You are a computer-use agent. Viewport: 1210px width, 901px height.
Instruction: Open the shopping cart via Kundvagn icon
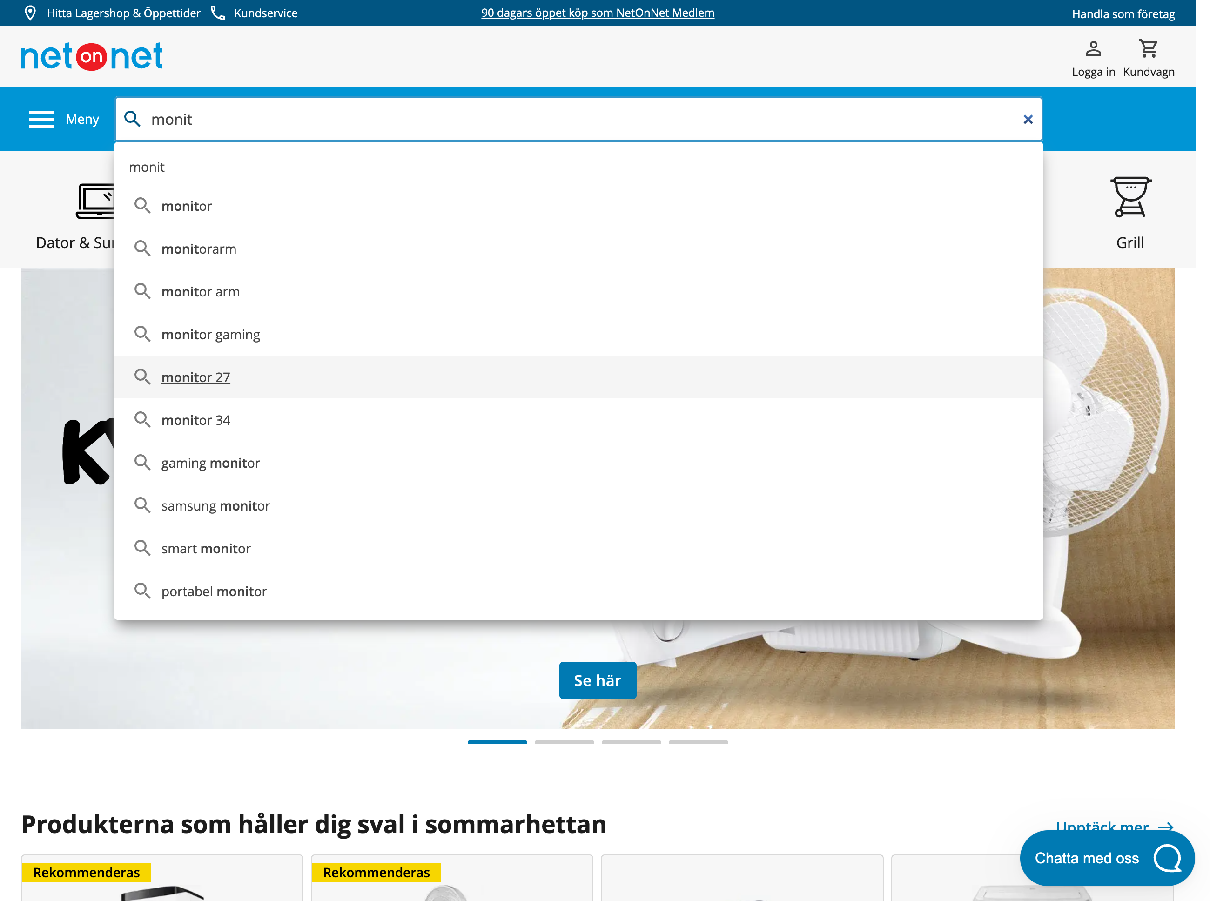pos(1148,48)
